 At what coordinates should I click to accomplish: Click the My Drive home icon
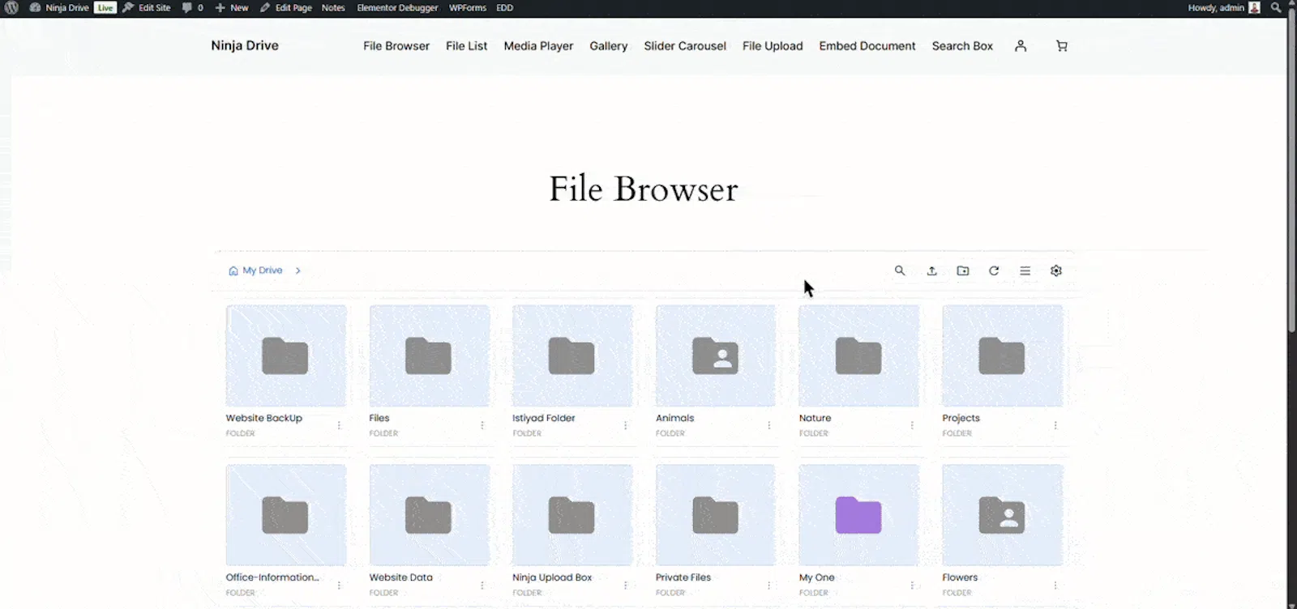click(x=233, y=270)
